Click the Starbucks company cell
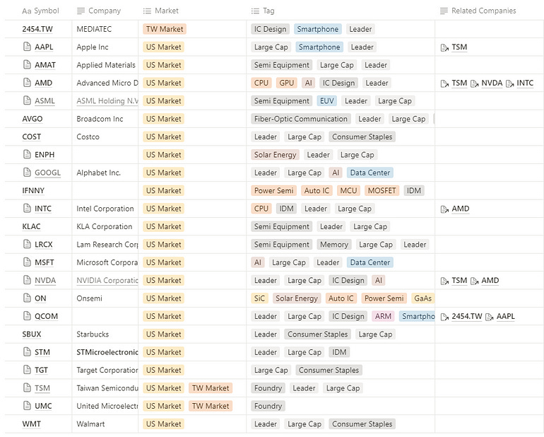This screenshot has height=437, width=544. click(x=105, y=334)
